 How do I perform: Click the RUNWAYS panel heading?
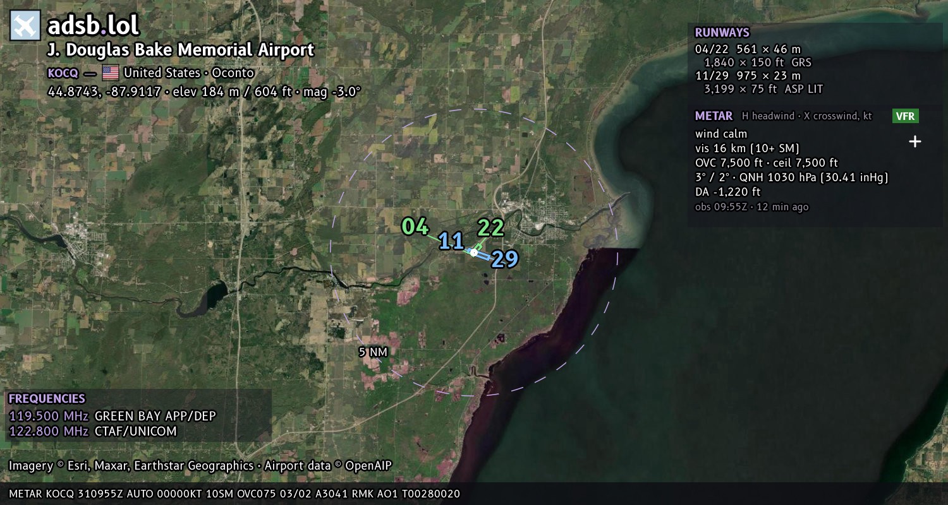tap(722, 33)
